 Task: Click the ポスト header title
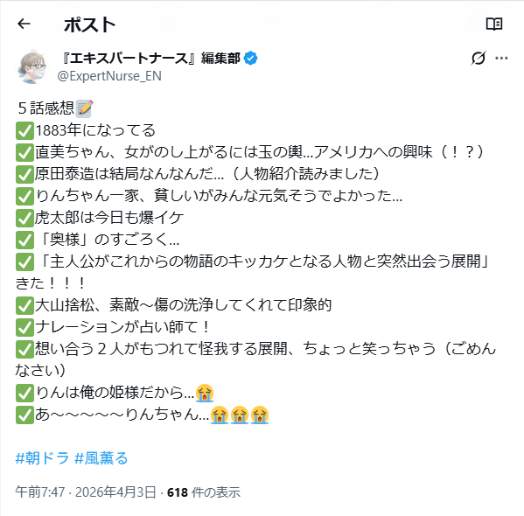[x=89, y=24]
